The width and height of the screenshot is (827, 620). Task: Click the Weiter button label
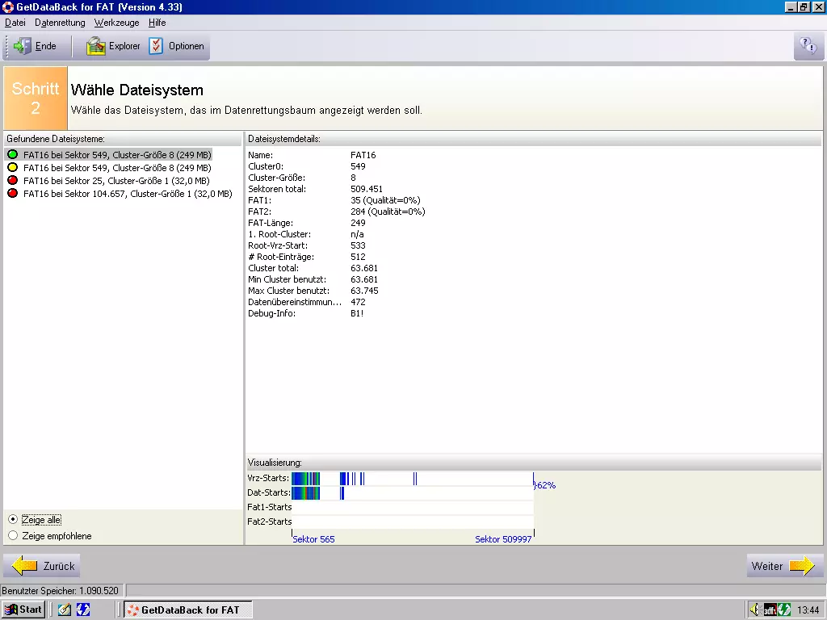tap(767, 566)
